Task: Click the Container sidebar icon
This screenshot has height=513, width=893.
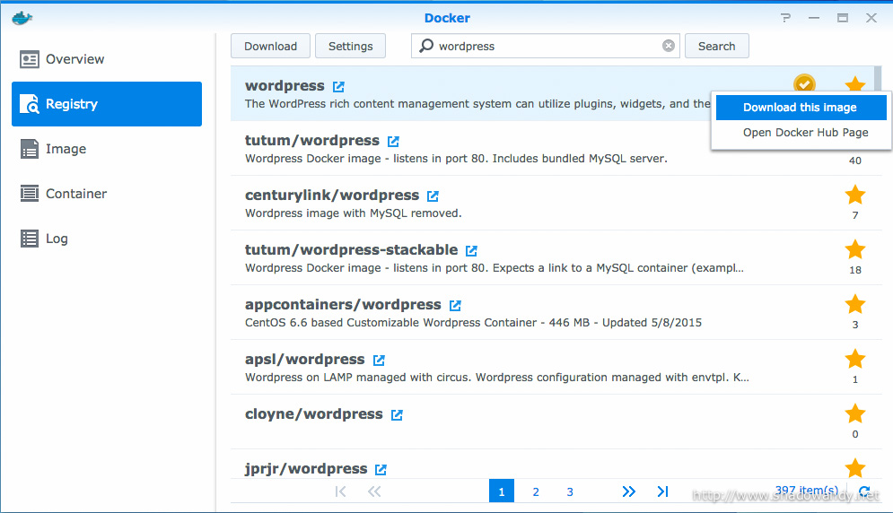Action: pos(29,194)
